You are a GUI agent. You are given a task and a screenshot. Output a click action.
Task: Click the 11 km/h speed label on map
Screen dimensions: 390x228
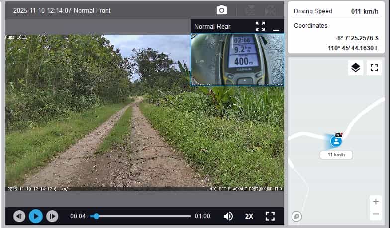[x=336, y=155]
